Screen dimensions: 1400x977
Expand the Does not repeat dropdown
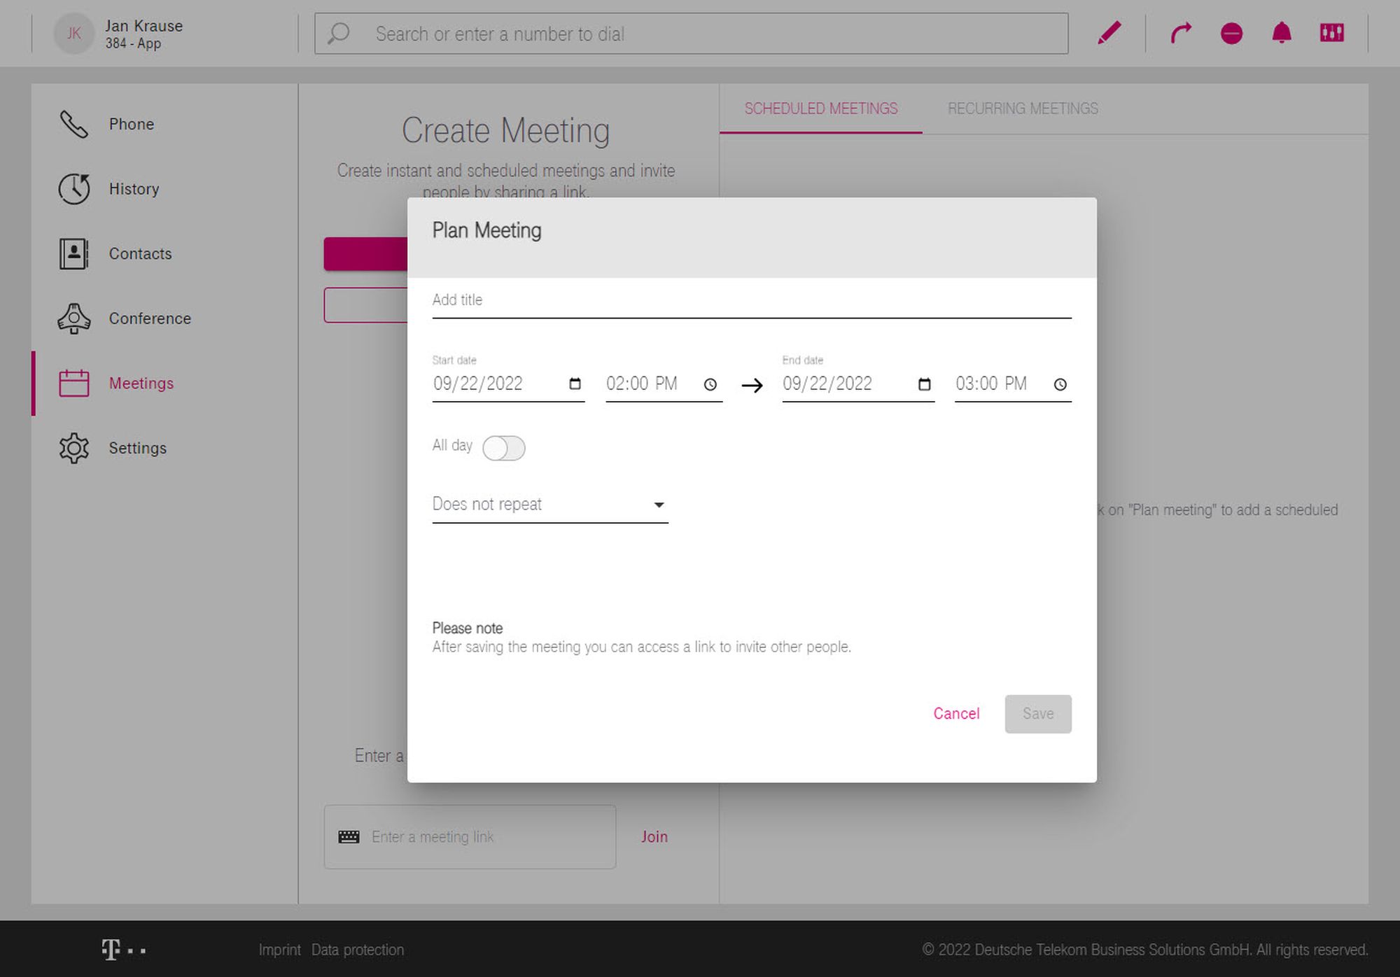pyautogui.click(x=549, y=505)
